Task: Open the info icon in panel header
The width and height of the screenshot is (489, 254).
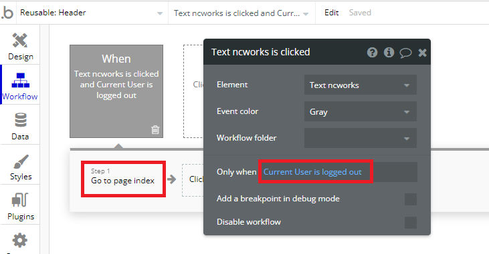Action: [389, 52]
